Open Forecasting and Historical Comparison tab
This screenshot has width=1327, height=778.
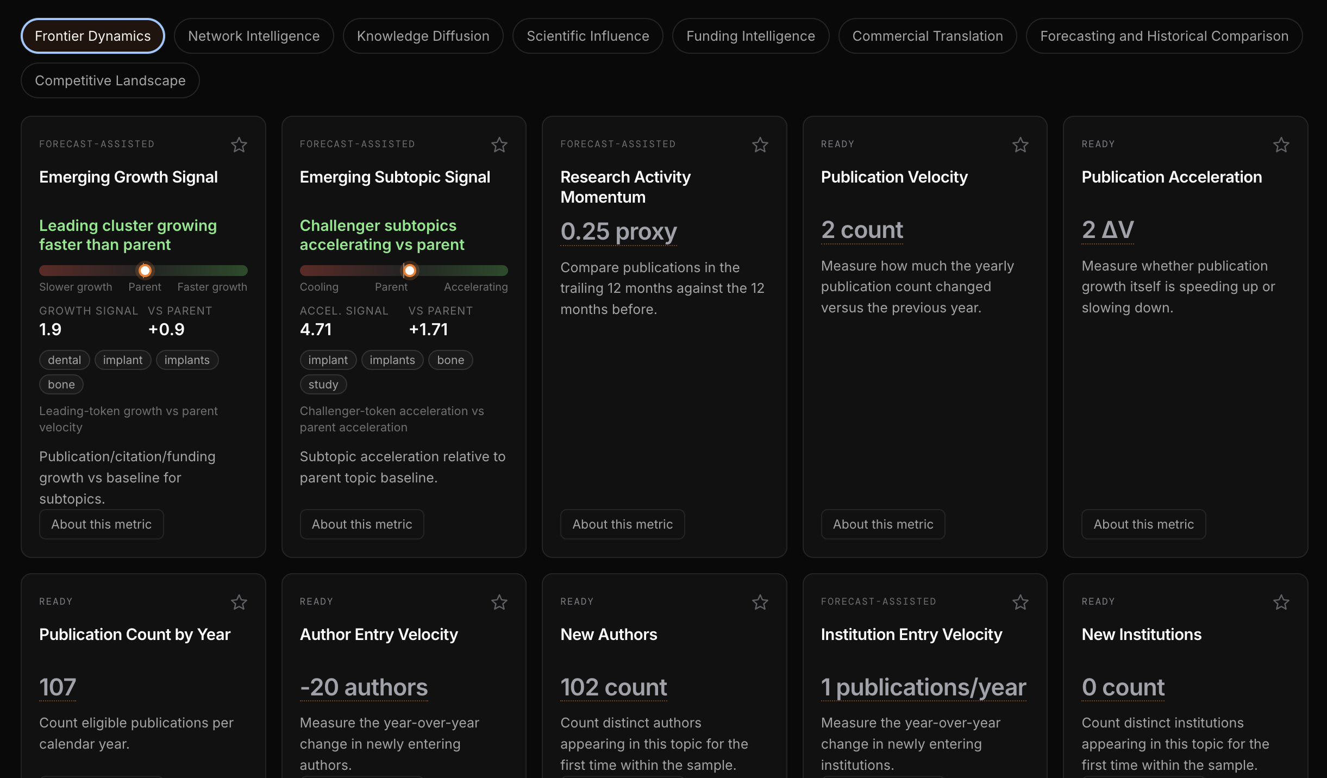tap(1165, 36)
